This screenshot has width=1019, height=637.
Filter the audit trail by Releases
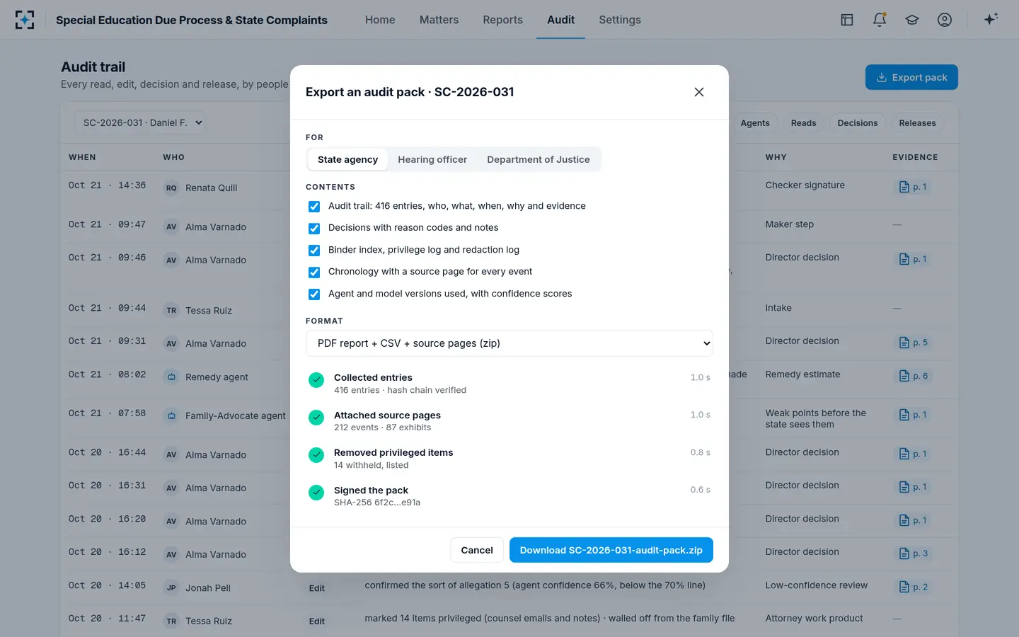coord(917,123)
